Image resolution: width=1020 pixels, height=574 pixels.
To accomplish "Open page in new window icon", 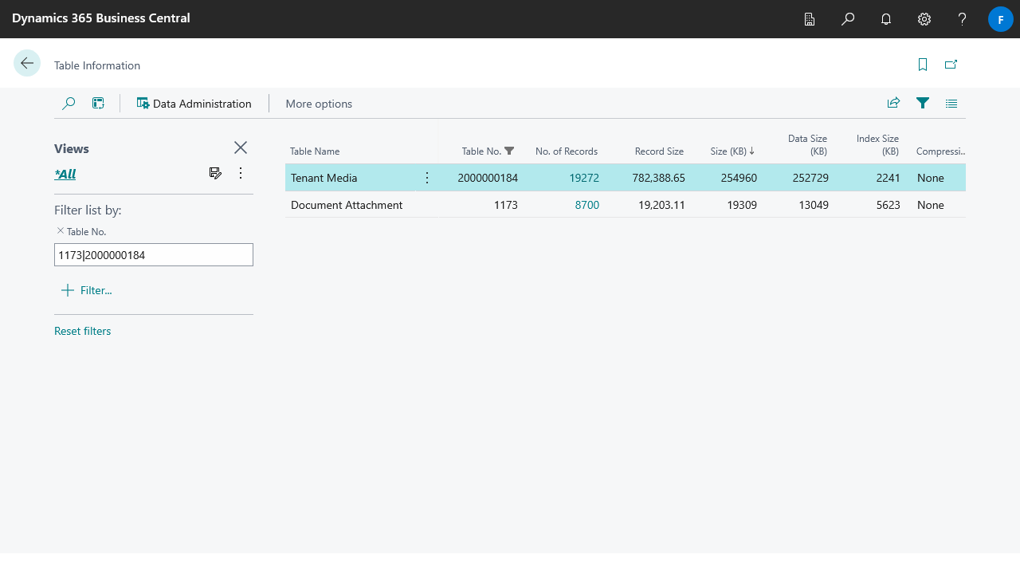I will click(x=951, y=65).
